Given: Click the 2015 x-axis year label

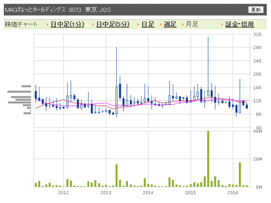Looking at the screenshot, I should pyautogui.click(x=190, y=193).
